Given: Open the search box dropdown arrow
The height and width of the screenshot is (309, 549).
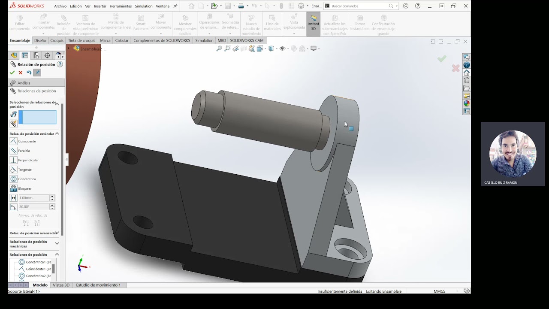Looking at the screenshot, I should click(x=396, y=6).
